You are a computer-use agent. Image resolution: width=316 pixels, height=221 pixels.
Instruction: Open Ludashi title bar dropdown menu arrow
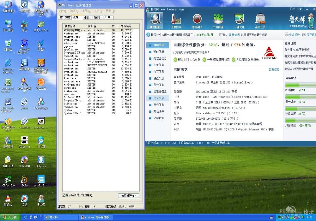pyautogui.click(x=301, y=9)
